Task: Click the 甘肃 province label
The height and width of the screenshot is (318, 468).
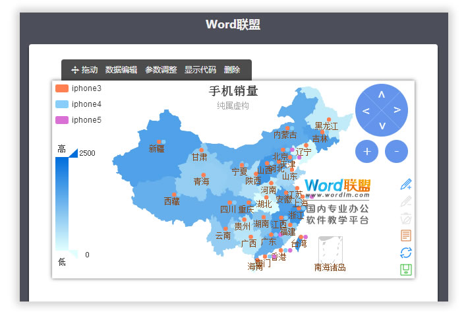Action: [x=199, y=157]
